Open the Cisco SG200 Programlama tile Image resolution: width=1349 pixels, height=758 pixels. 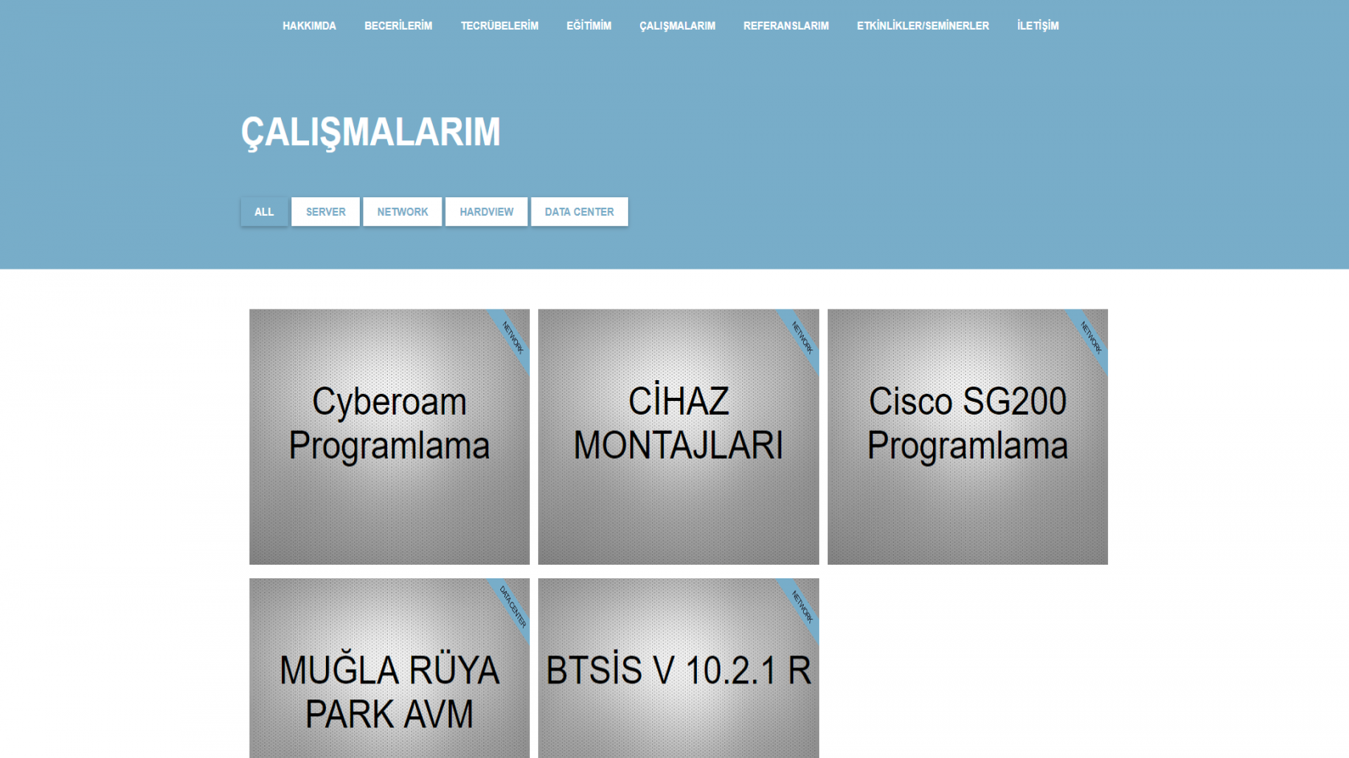click(968, 436)
